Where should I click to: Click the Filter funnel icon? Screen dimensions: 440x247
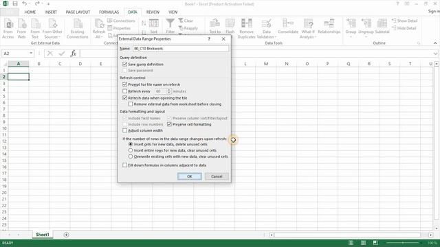170,23
